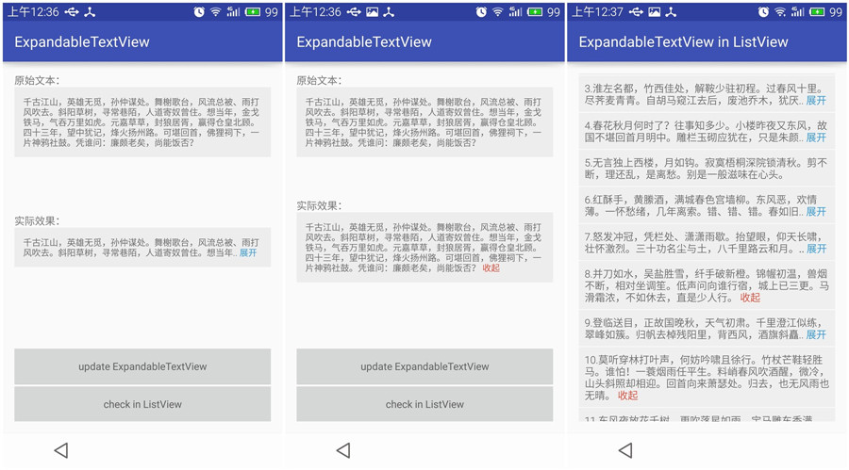Collapse list item 10 莫听穿林打叶声 with 收起

click(628, 396)
